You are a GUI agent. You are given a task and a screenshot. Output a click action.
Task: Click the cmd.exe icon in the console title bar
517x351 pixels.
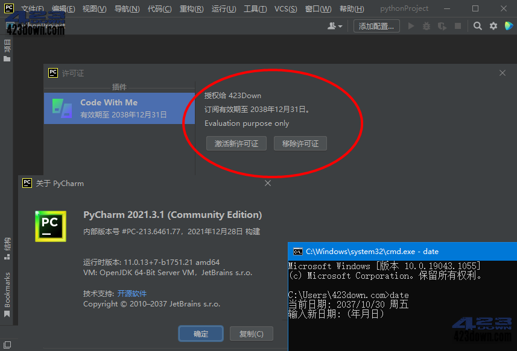pos(297,252)
